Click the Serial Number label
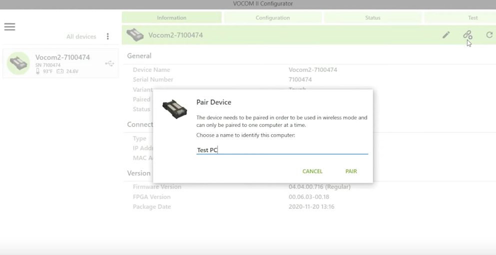The width and height of the screenshot is (496, 255). [x=153, y=80]
